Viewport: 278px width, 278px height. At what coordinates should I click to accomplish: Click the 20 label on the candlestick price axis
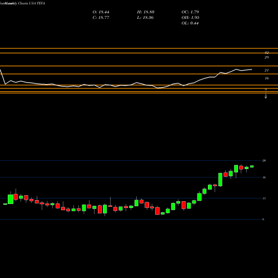pyautogui.click(x=264, y=161)
